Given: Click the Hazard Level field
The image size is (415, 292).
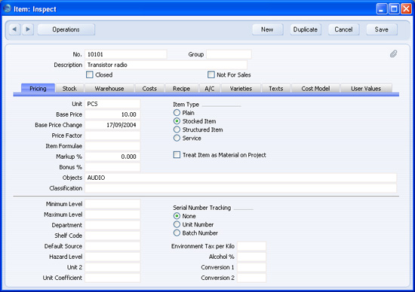Looking at the screenshot, I should point(112,257).
